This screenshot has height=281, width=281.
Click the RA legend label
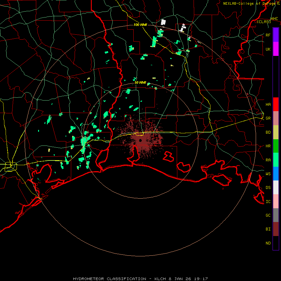(x=268, y=160)
